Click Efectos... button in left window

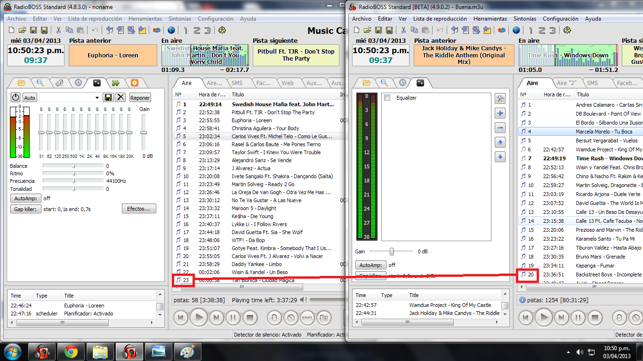pos(138,209)
